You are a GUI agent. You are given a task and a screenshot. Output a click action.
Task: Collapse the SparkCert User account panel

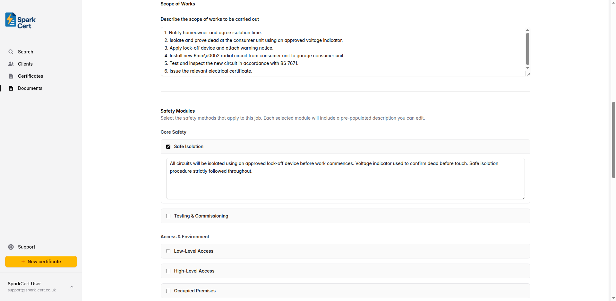point(72,287)
